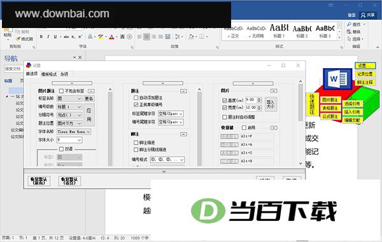Apply underline in Word ribbon

click(55, 37)
